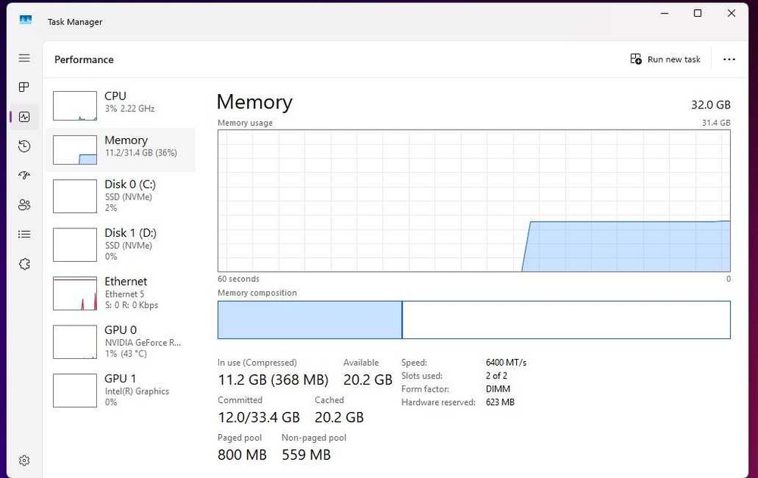Open the Startup apps sidebar icon
Image resolution: width=758 pixels, height=478 pixels.
pyautogui.click(x=24, y=175)
